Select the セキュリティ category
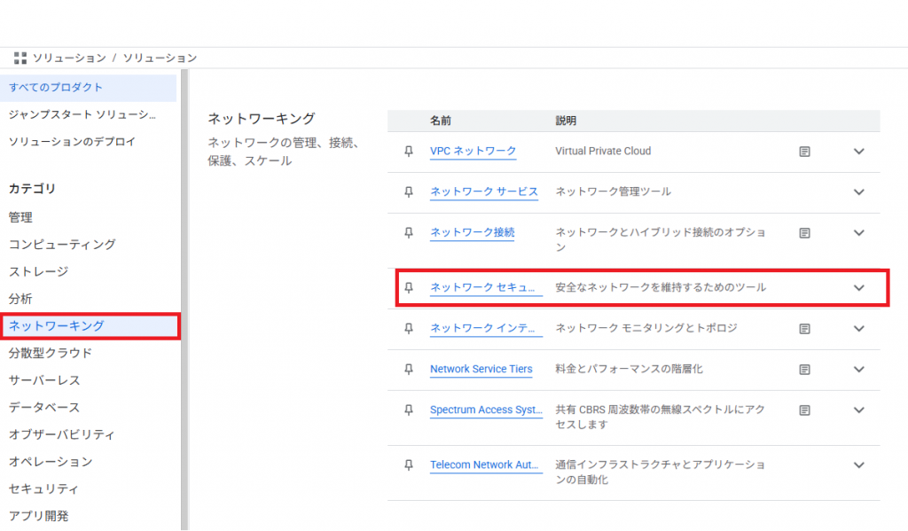The height and width of the screenshot is (531, 908). pos(43,489)
